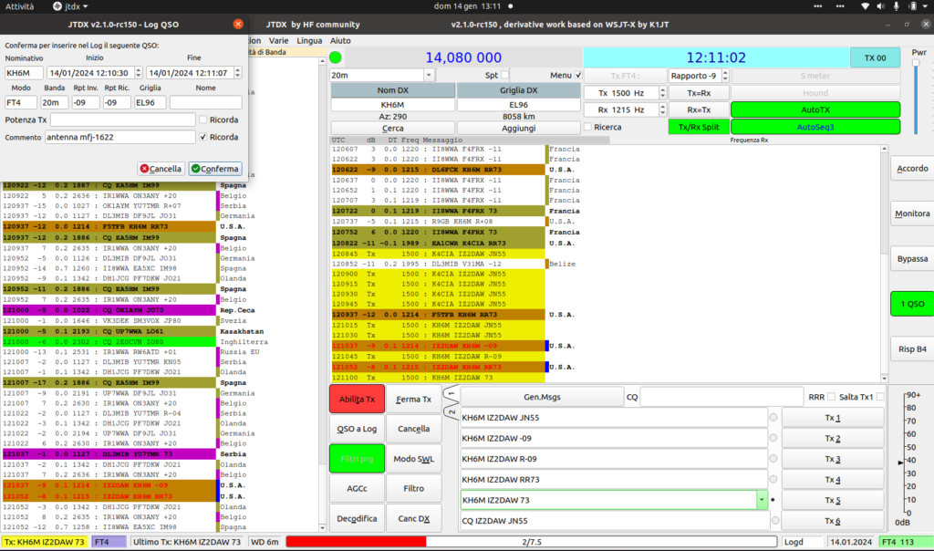Enable the Spt checkbox
The image size is (934, 551).
click(505, 75)
